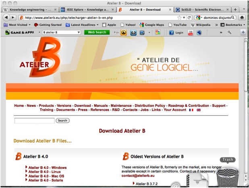Click the browser URL address field
The width and height of the screenshot is (249, 188).
(101, 18)
